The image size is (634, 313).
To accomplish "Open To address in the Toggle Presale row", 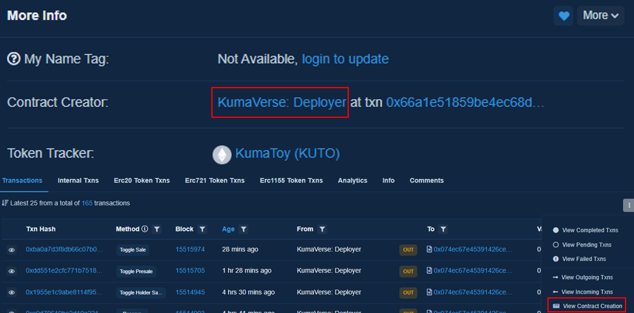I will [x=473, y=271].
